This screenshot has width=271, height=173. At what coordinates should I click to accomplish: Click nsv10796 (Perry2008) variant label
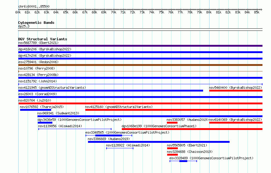tap(37, 68)
